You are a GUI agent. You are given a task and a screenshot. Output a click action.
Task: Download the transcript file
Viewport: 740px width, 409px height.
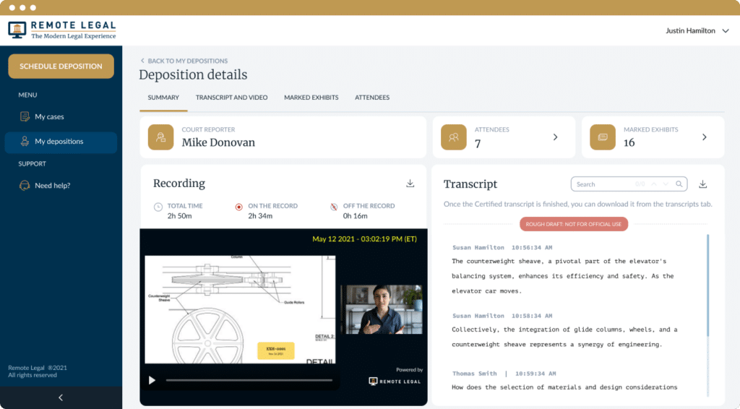click(702, 184)
